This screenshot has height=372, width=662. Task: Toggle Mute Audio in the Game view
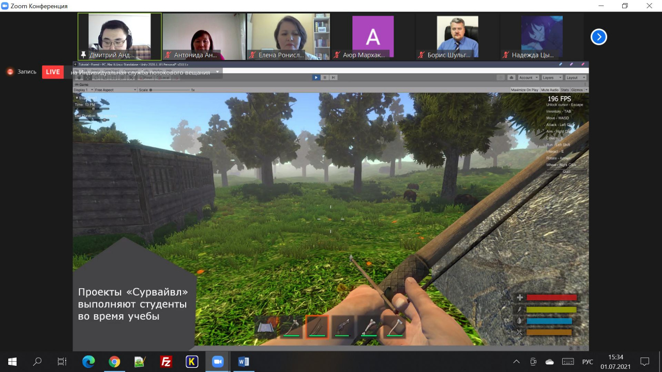[x=550, y=90]
